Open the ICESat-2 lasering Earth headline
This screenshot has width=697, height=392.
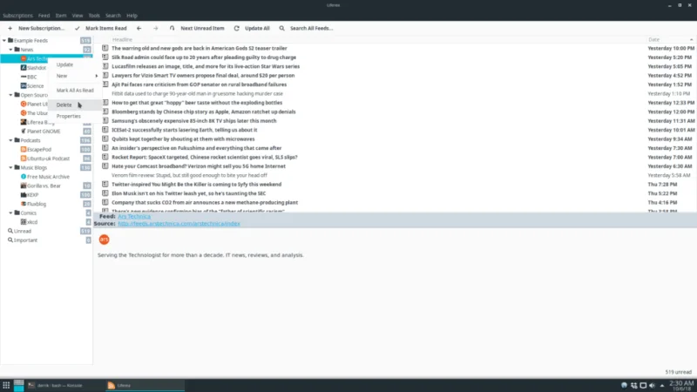(185, 130)
